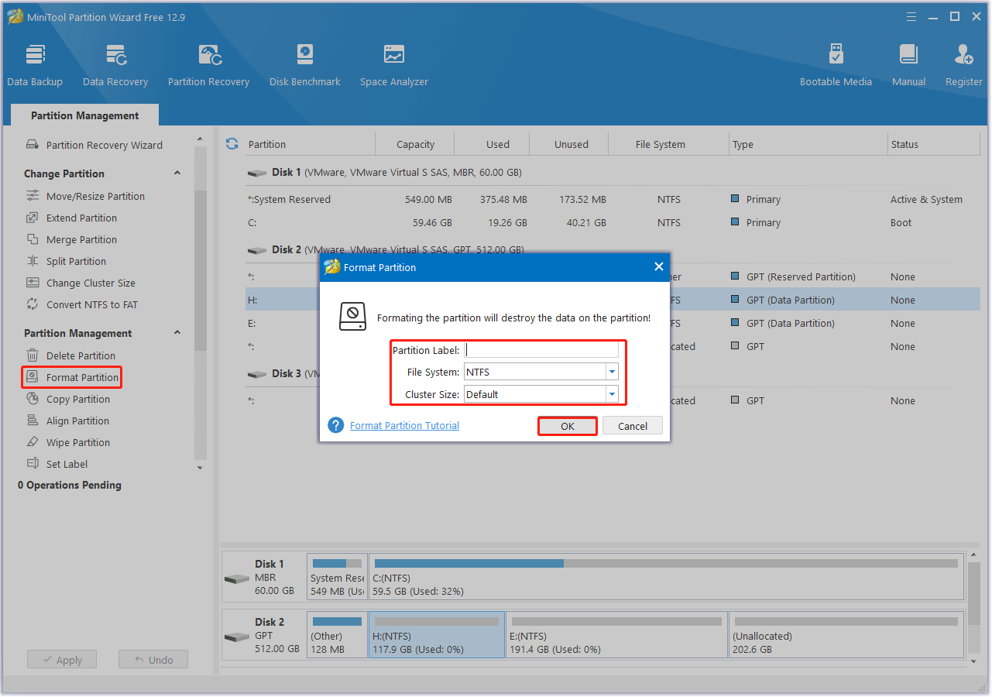Open Partition Recovery tool
This screenshot has width=992, height=697.
click(209, 65)
